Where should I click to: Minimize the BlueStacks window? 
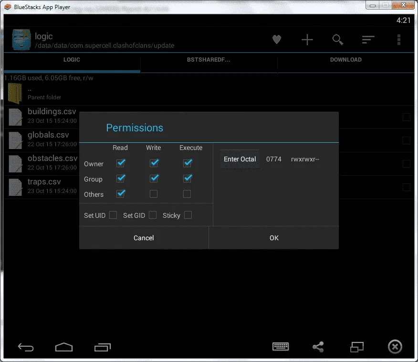[x=373, y=5]
